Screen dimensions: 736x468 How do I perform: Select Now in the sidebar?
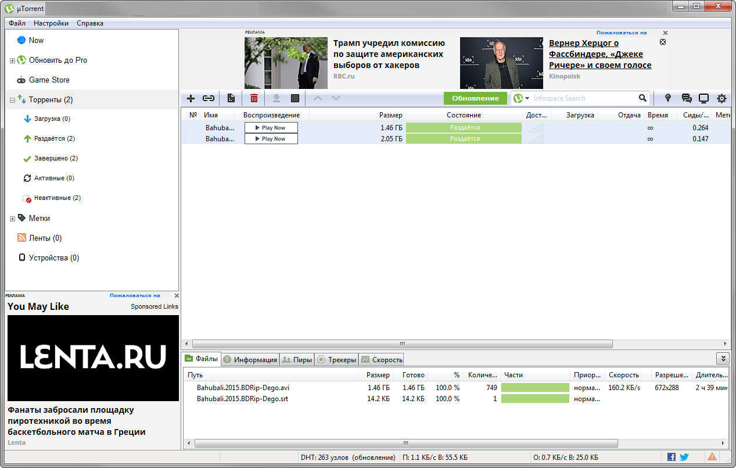36,40
